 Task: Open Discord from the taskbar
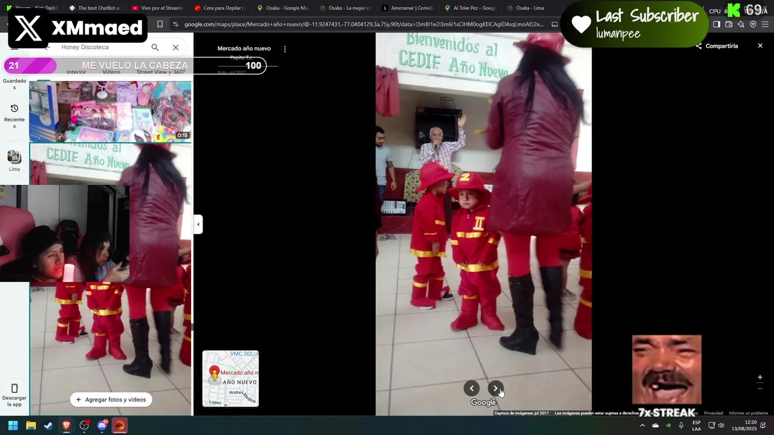102,425
